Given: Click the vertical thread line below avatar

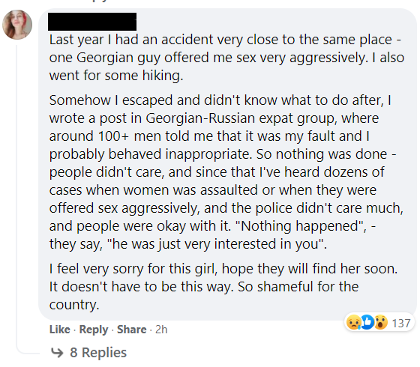Looking at the screenshot, I should [16, 198].
